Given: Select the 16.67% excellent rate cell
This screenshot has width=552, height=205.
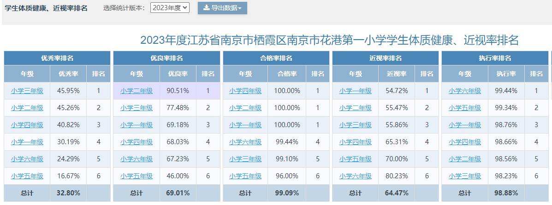Looking at the screenshot, I should point(68,176).
